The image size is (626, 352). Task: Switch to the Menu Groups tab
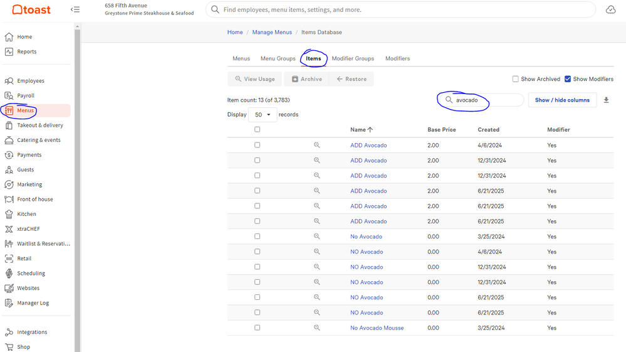point(278,58)
